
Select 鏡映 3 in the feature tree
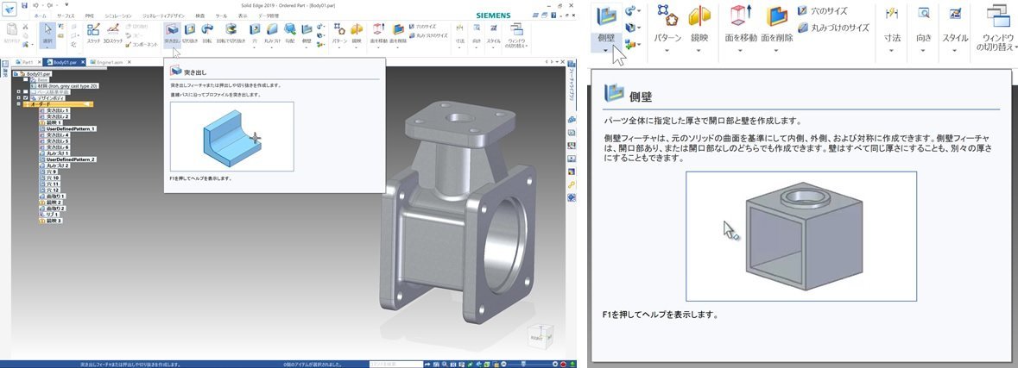click(x=51, y=221)
